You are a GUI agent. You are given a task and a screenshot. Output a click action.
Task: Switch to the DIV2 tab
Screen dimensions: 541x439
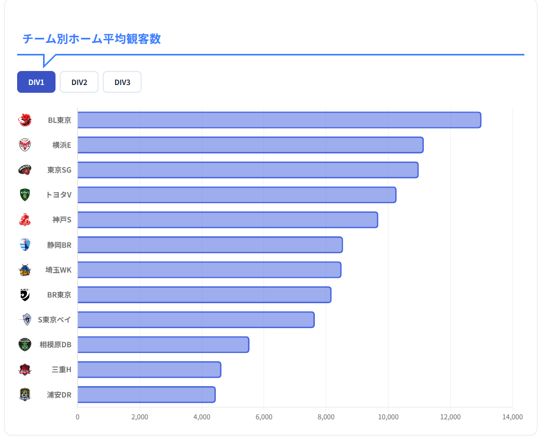79,82
